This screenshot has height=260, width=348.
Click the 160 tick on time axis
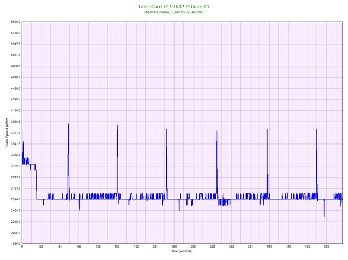coord(117,247)
